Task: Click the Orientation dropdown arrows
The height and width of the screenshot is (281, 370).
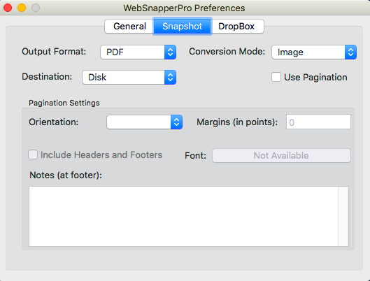Action: click(x=176, y=122)
